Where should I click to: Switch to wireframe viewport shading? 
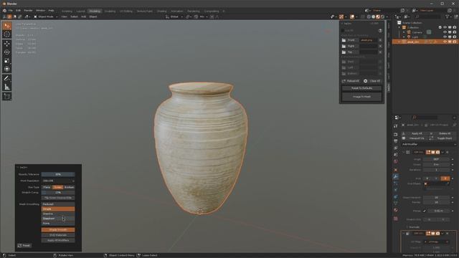(x=369, y=16)
